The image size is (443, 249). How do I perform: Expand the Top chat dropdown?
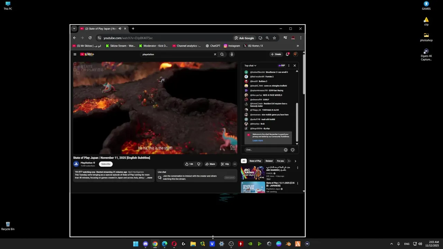250,65
